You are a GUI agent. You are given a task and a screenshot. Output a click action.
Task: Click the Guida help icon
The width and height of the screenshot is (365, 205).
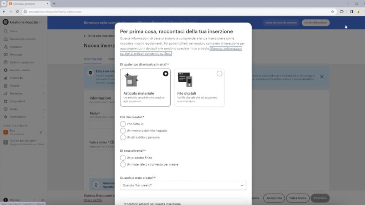click(6, 109)
